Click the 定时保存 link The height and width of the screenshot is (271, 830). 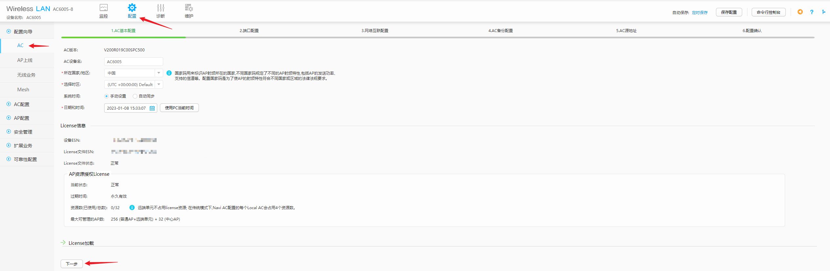[x=700, y=13]
